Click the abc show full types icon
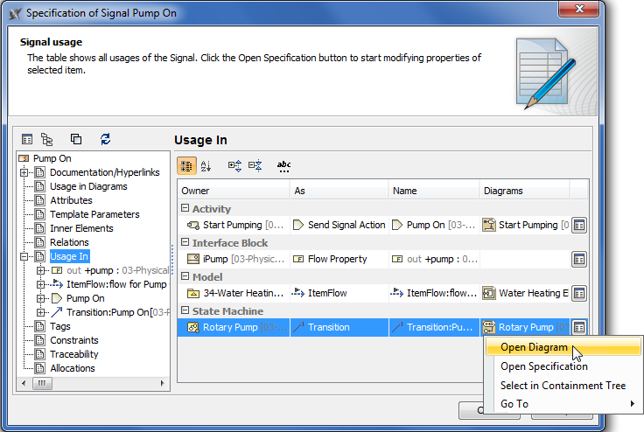Viewport: 644px width, 432px height. tap(283, 166)
